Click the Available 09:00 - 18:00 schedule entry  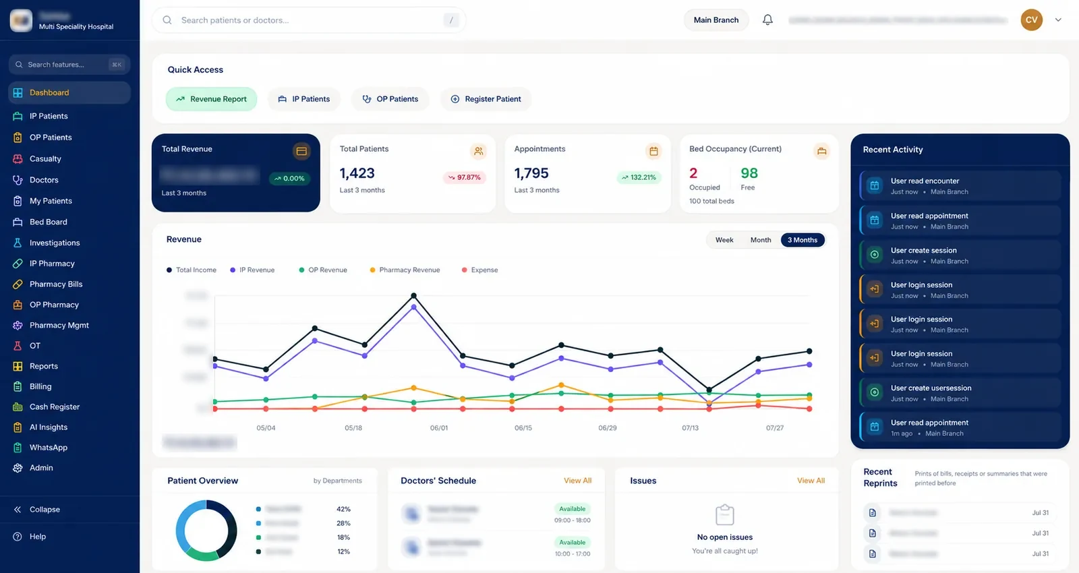(496, 514)
